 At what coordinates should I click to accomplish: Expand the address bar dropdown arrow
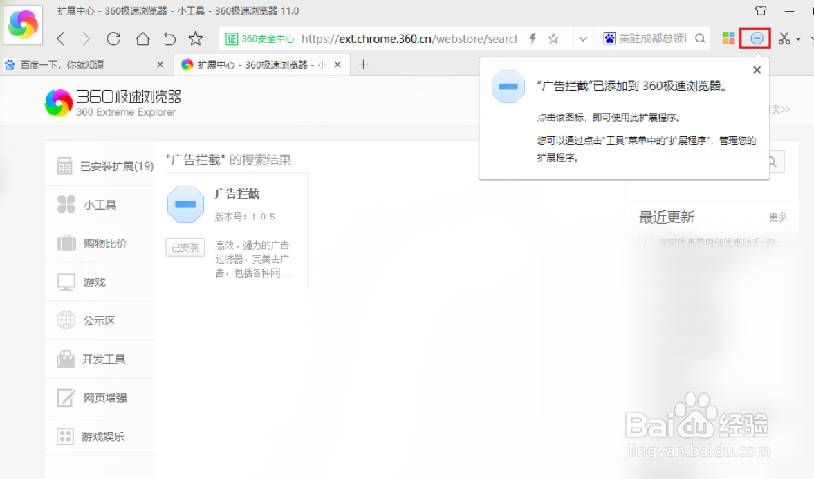[583, 39]
